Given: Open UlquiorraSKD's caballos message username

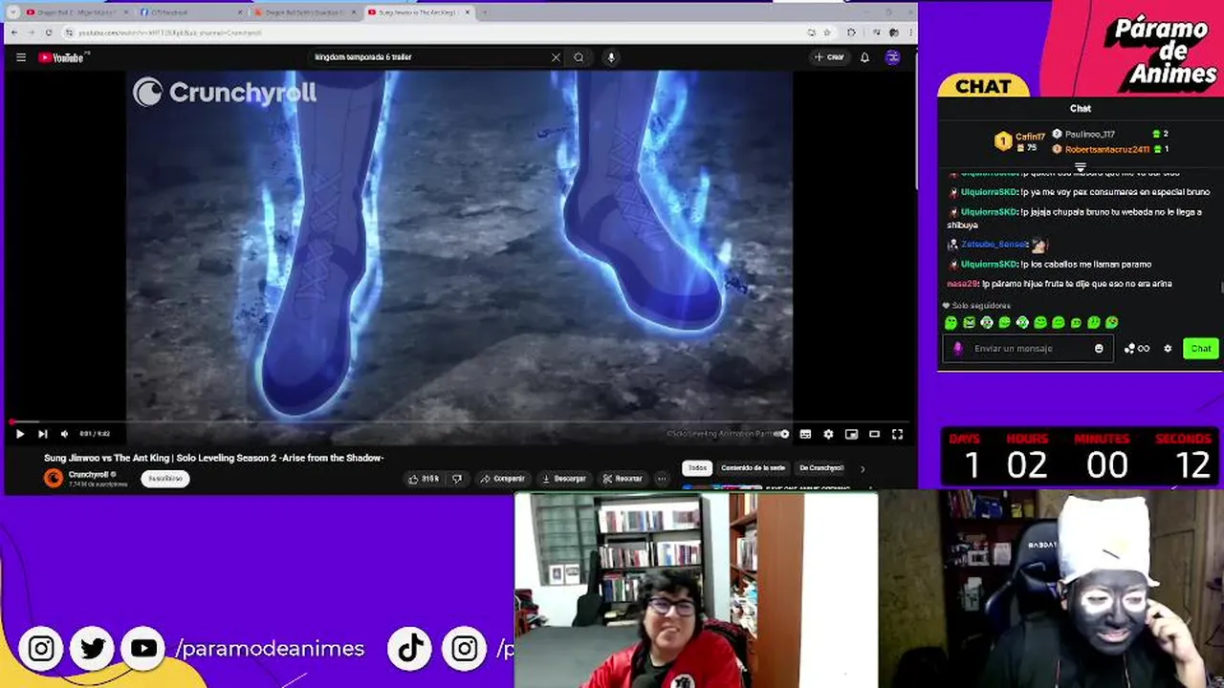Looking at the screenshot, I should pyautogui.click(x=989, y=264).
